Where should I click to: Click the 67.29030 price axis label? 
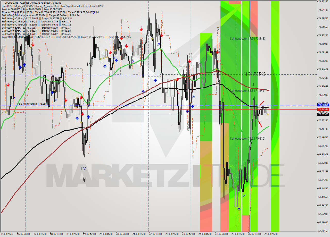tap(323, 222)
